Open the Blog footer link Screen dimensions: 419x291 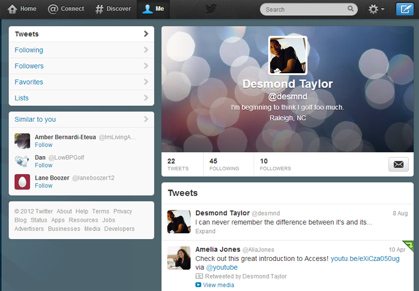(21, 220)
